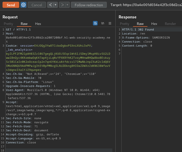Viewport: 182px width, 152px height.
Task: Click the Sec-Ch-Ua header line
Action: [51, 74]
